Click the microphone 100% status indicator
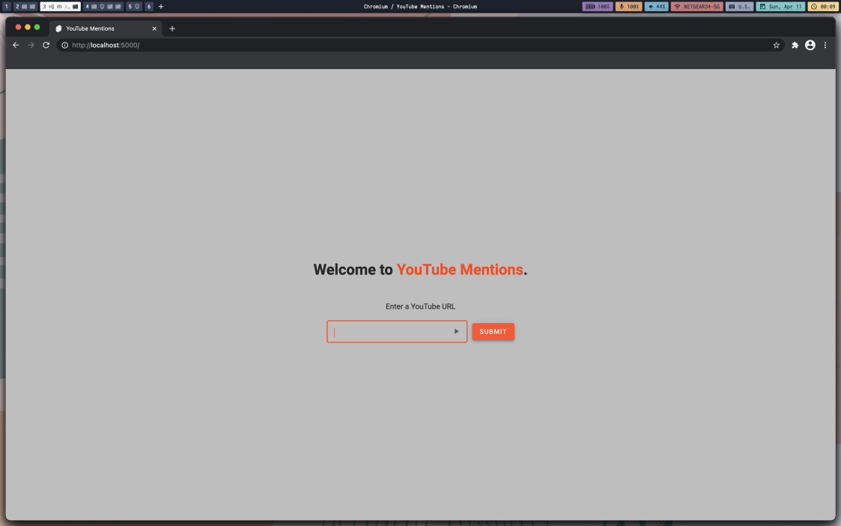Screen dimensions: 841x526 628,7
